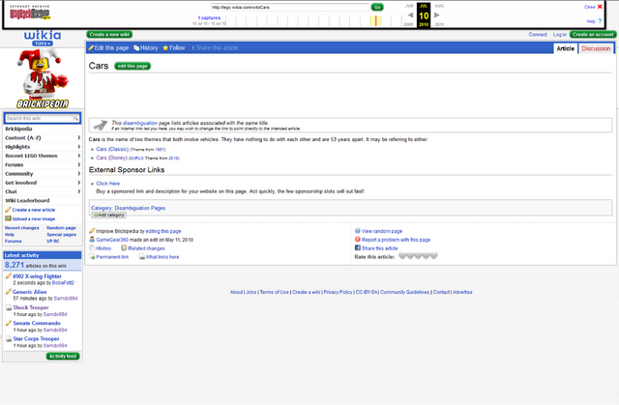This screenshot has height=405, width=619.
Task: Click the Wayback URL input field
Action: tap(290, 7)
